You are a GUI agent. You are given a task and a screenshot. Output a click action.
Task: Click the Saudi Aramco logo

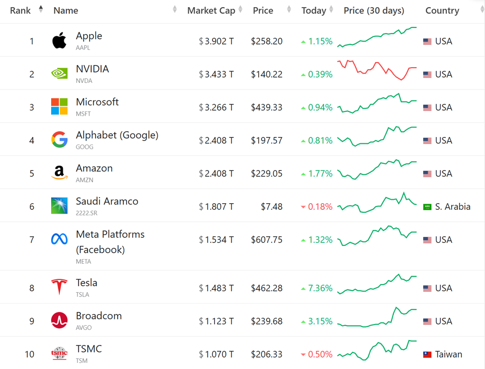pos(59,206)
